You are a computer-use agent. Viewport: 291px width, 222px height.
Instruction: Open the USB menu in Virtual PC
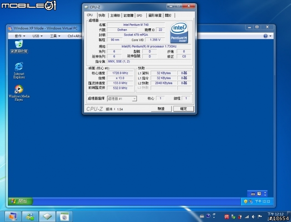tap(37, 36)
